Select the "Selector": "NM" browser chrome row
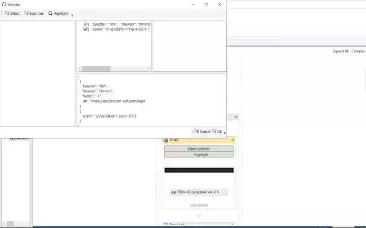 point(121,24)
